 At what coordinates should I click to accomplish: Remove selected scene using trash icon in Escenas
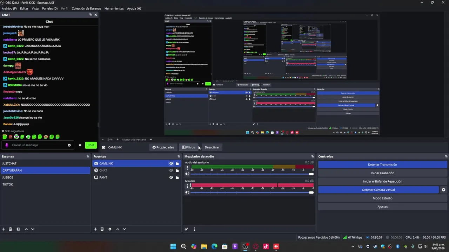(11, 229)
